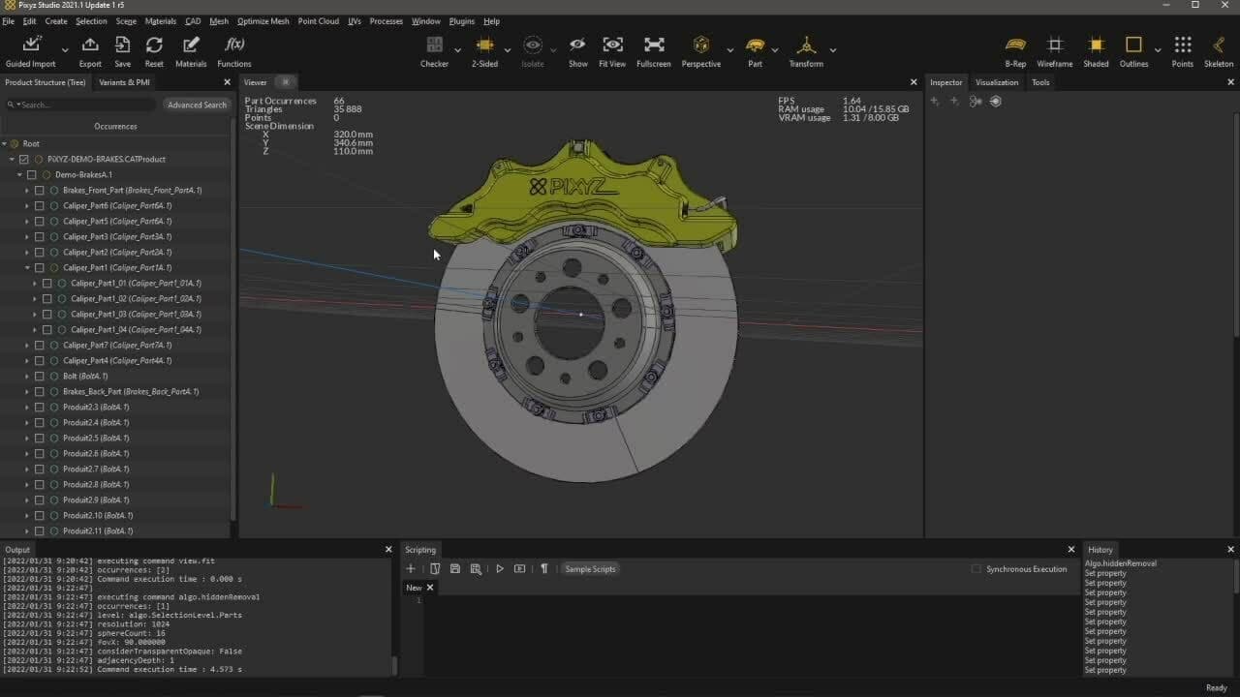Open the Transform dropdown arrow
The height and width of the screenshot is (697, 1240).
(833, 49)
